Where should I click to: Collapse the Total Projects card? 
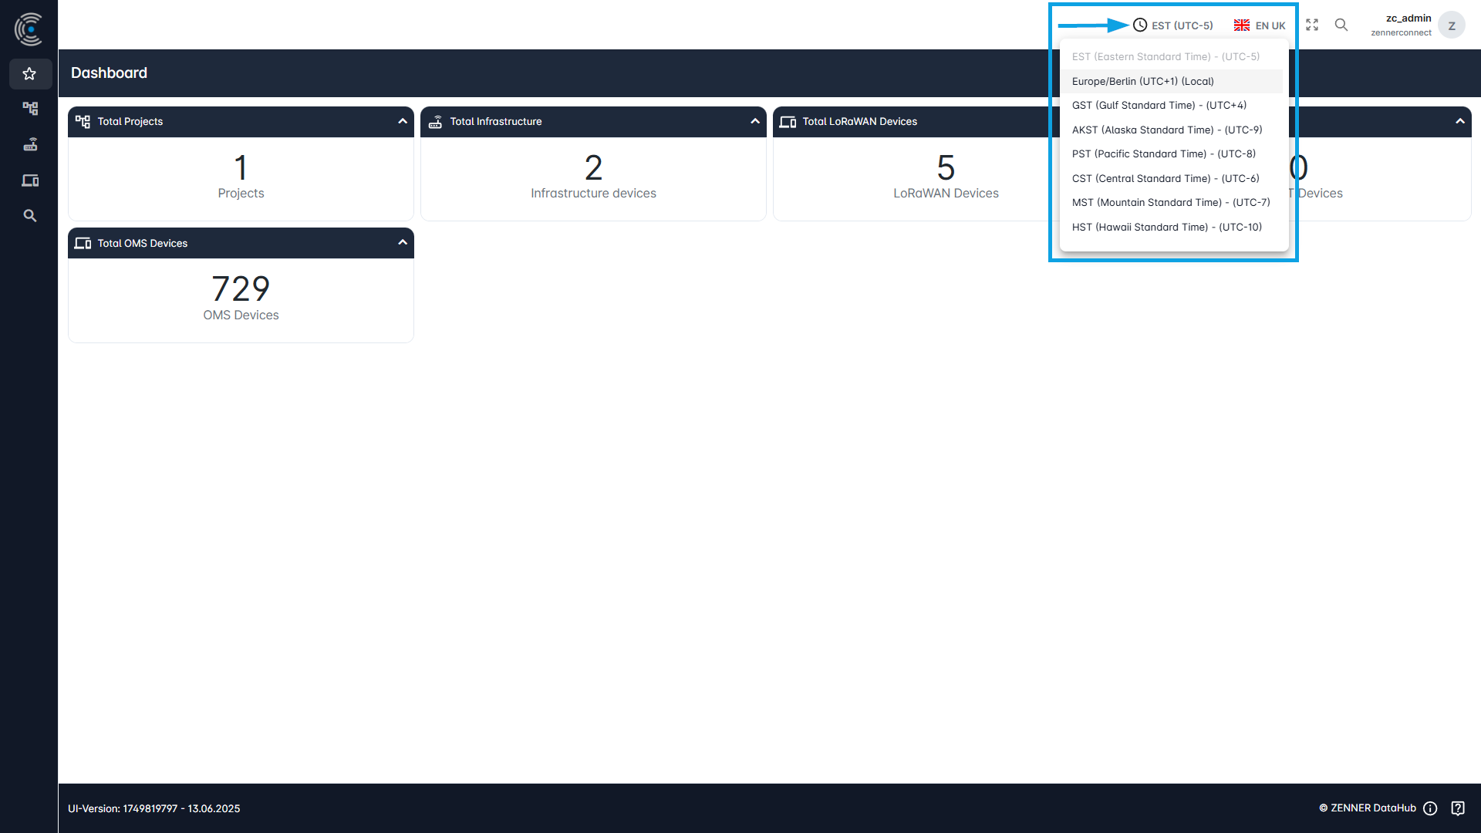pos(402,121)
